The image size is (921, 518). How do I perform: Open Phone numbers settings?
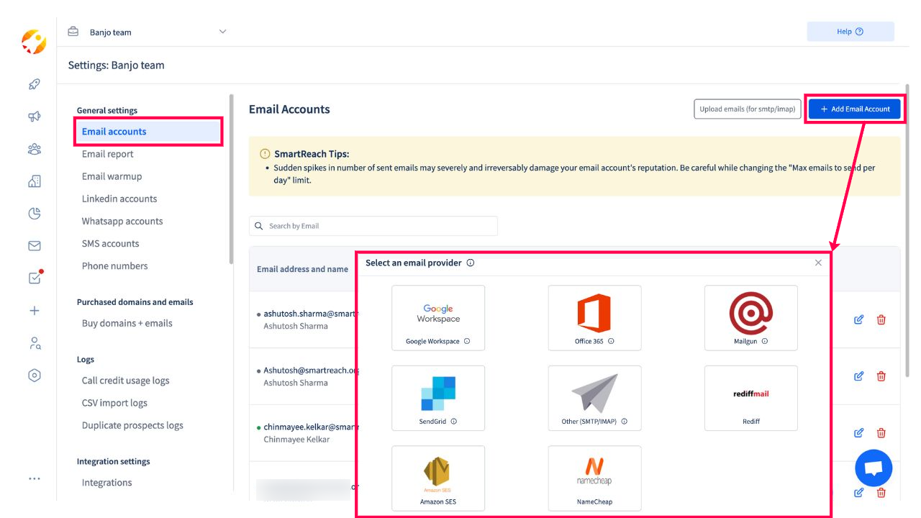point(114,265)
